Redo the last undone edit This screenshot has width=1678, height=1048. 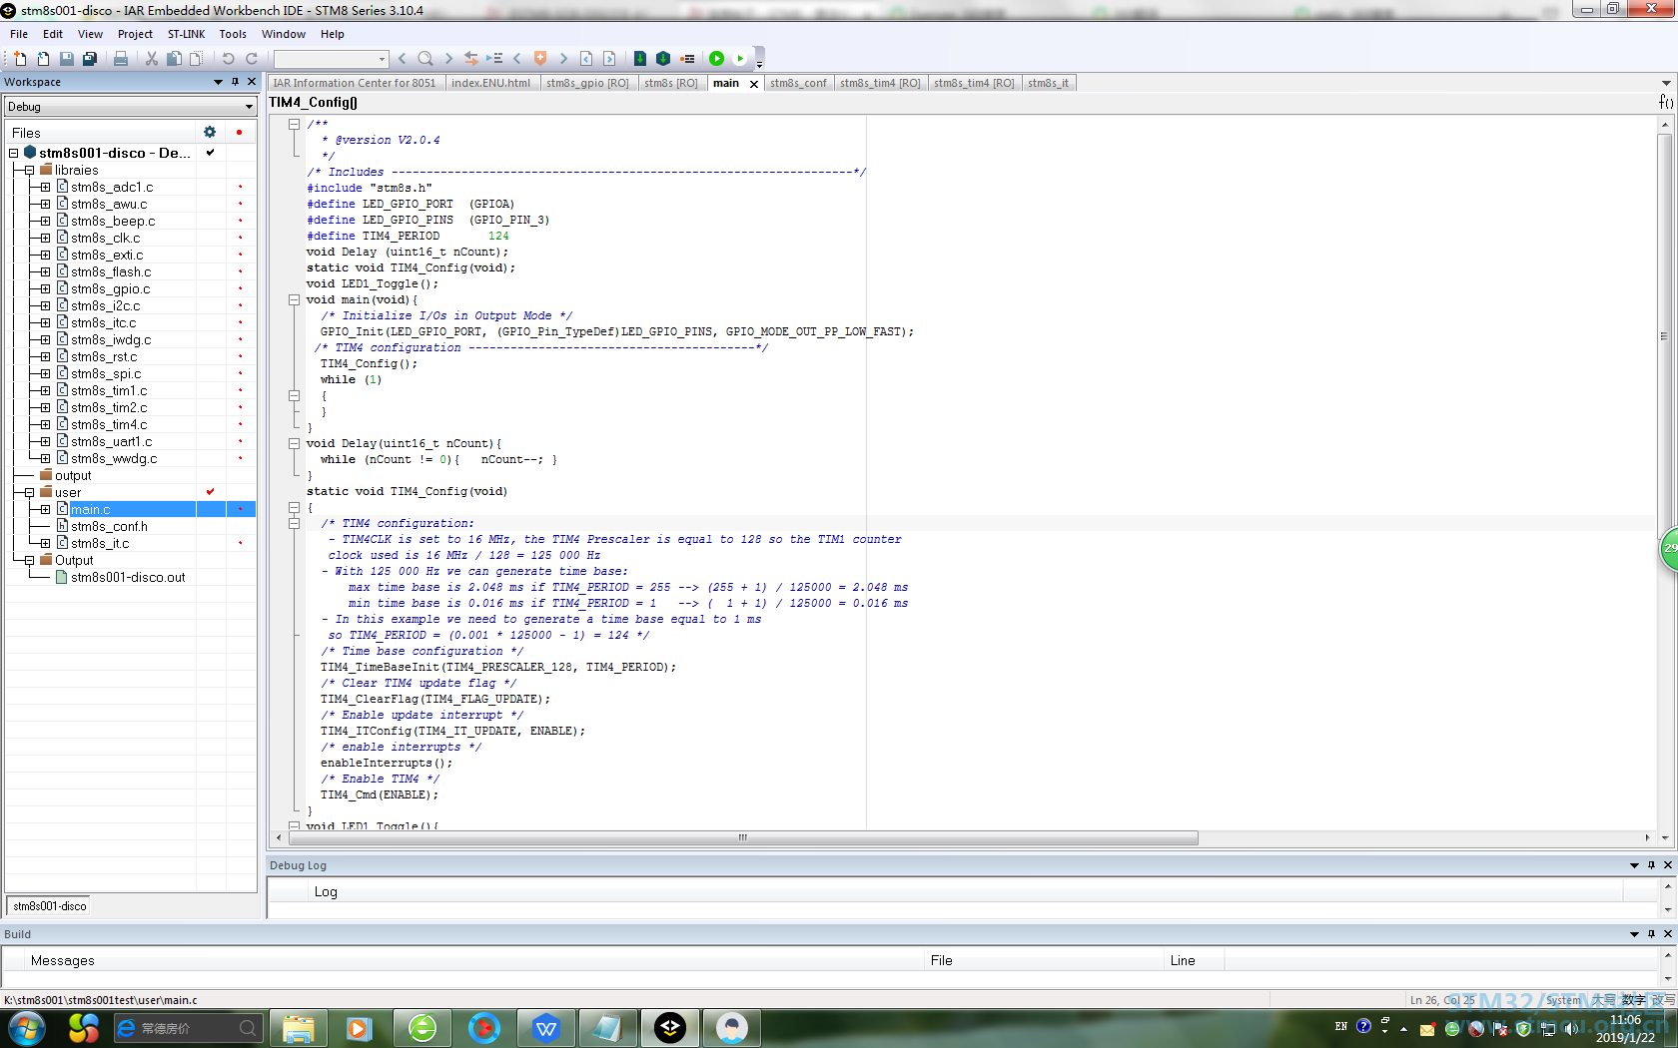pos(252,59)
